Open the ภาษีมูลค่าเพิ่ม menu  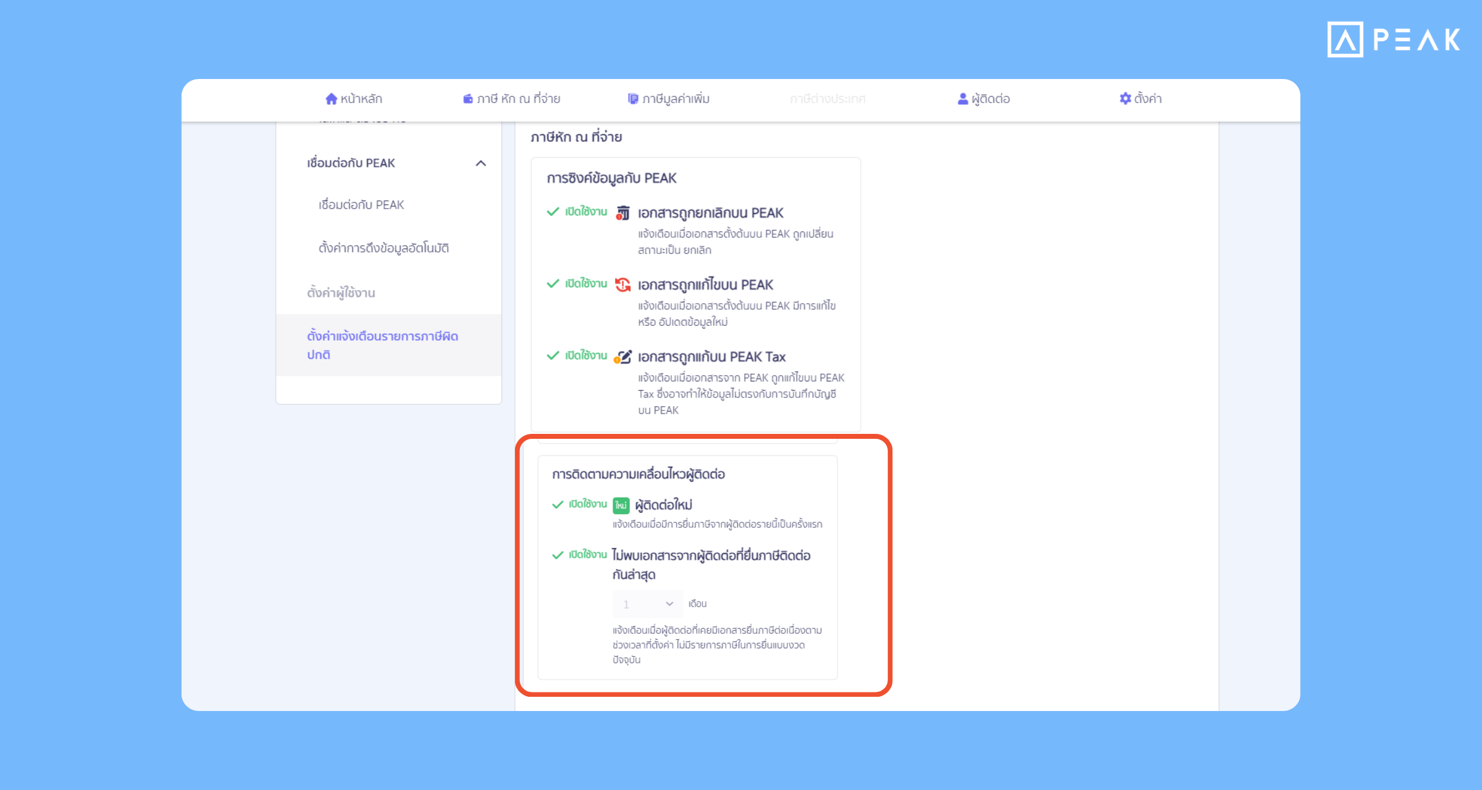[x=669, y=99]
